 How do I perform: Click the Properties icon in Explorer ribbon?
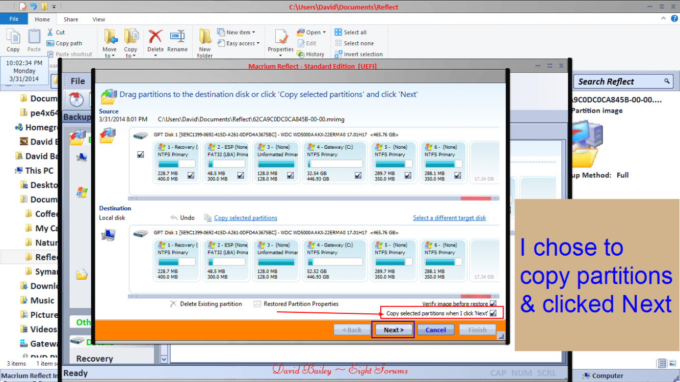[x=281, y=37]
